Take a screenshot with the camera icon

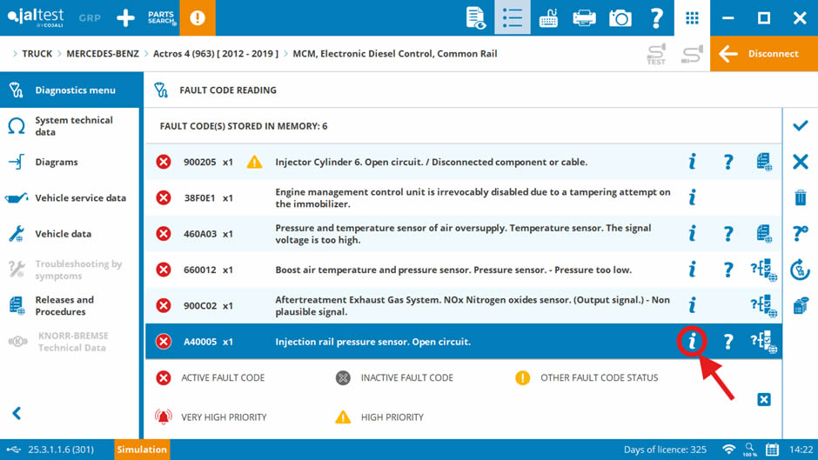click(620, 17)
